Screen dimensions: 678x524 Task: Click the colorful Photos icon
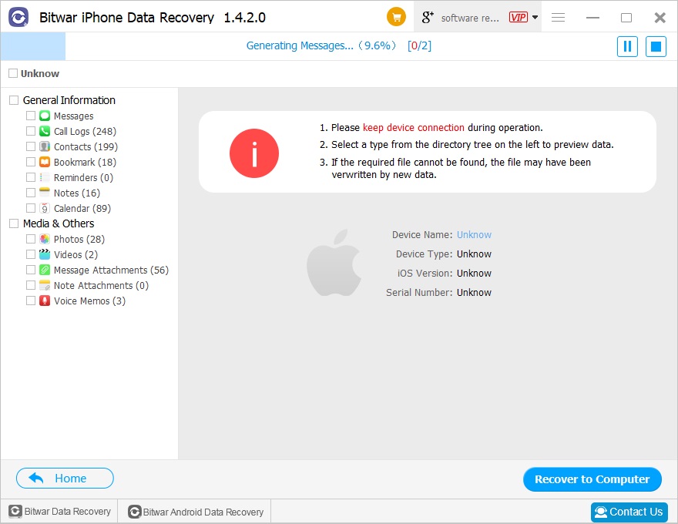click(45, 239)
